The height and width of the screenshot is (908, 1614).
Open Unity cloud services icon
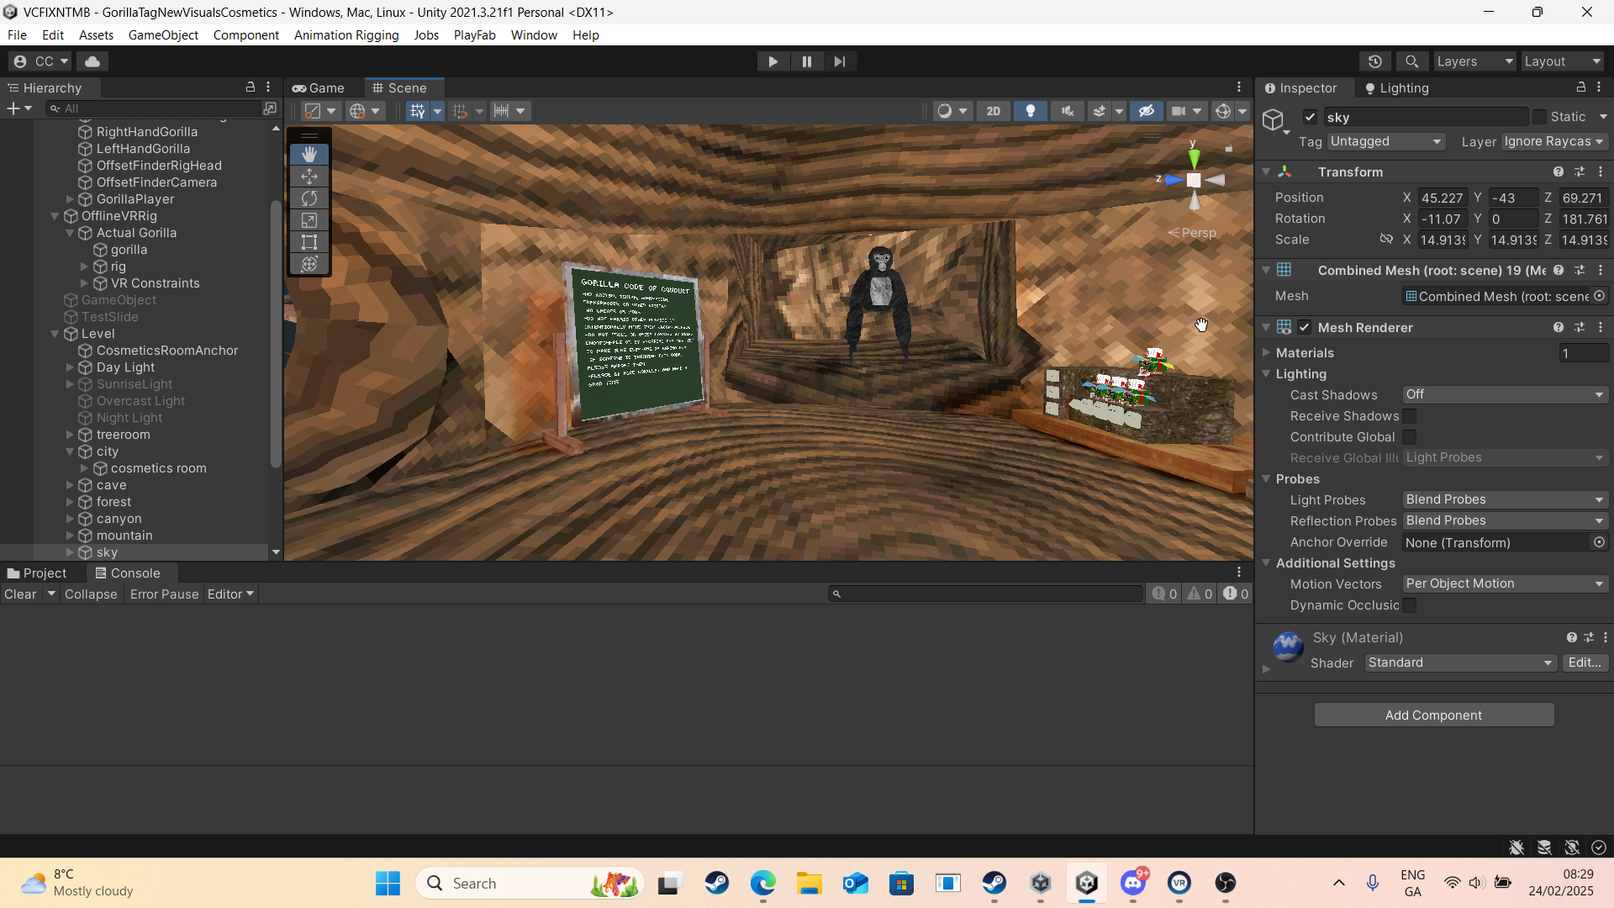click(92, 61)
